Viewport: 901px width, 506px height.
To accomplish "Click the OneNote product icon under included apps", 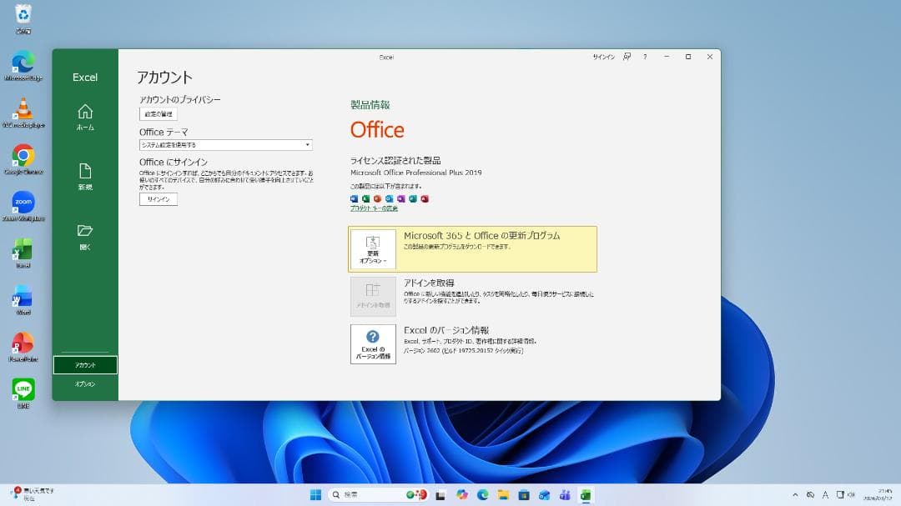I will point(401,198).
